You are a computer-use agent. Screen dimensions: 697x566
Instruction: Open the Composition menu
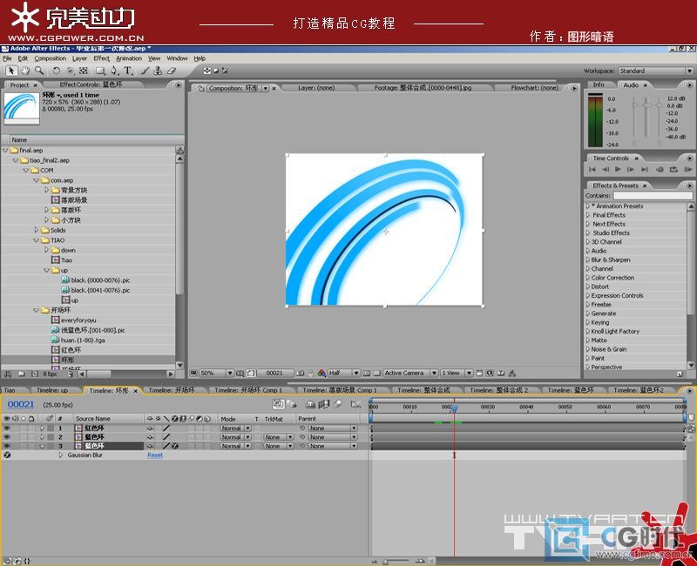tap(51, 58)
